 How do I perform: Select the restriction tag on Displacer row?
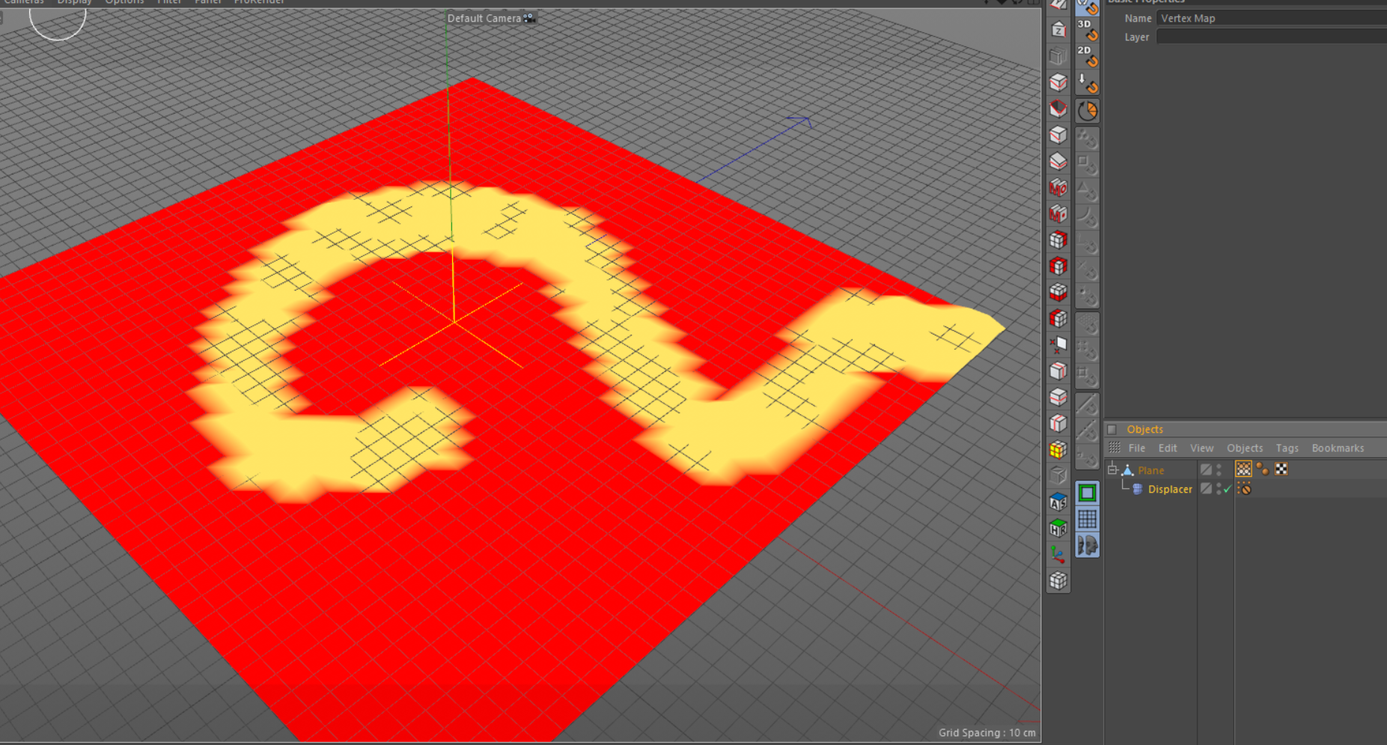tap(1244, 489)
